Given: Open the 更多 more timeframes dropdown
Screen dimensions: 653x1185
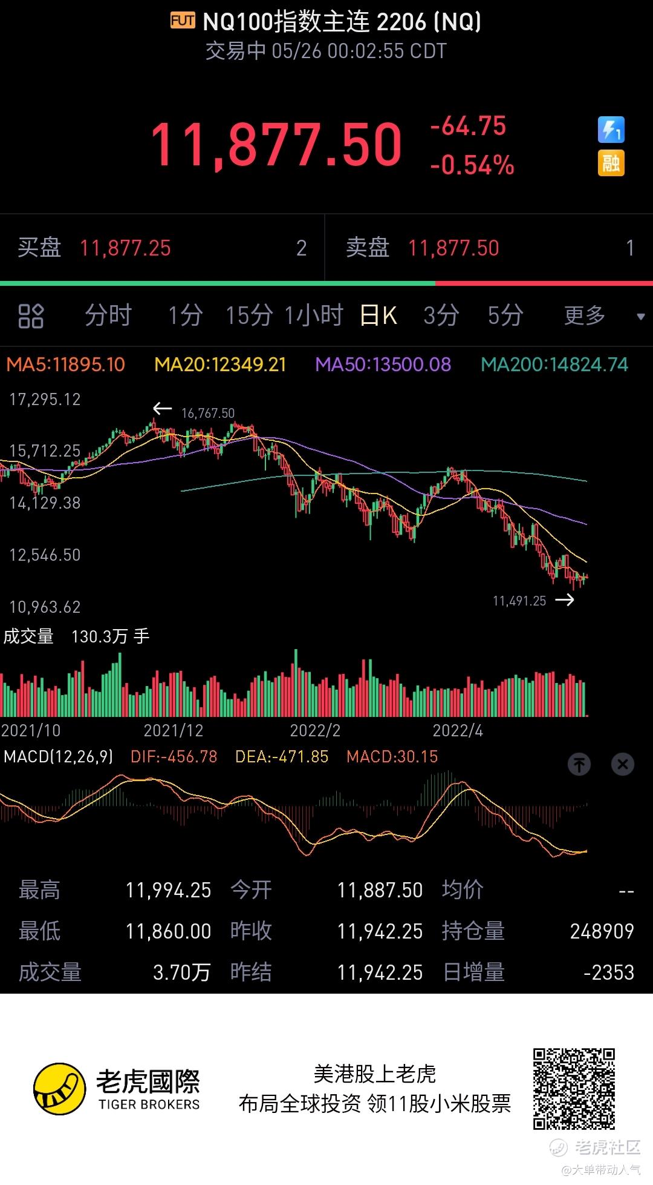Looking at the screenshot, I should click(x=585, y=315).
